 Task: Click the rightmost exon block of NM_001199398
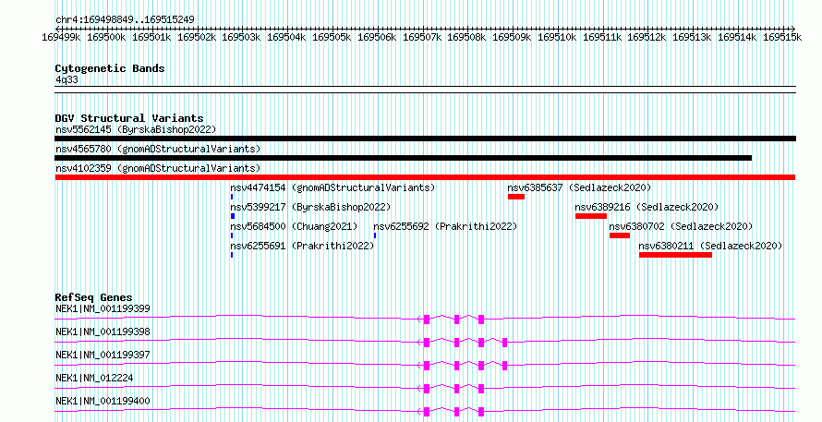[505, 343]
